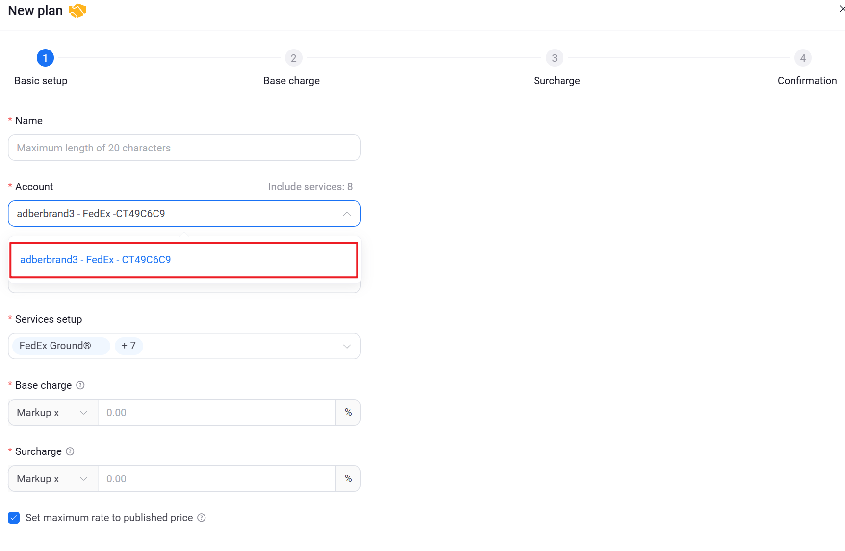Open the Base charge Markup x dropdown
The width and height of the screenshot is (845, 551).
[52, 413]
